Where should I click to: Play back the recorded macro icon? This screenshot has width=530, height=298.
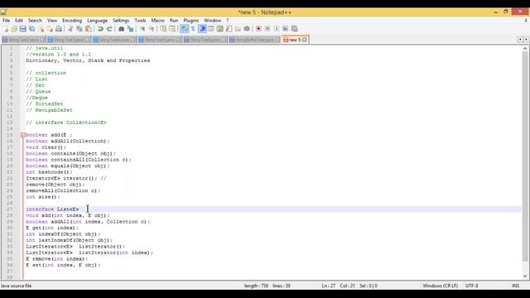point(277,29)
